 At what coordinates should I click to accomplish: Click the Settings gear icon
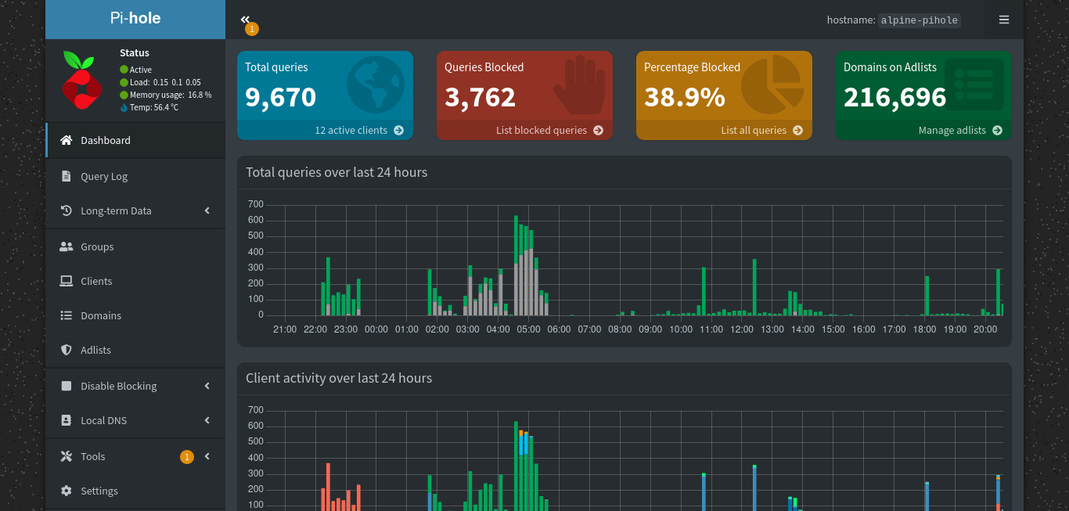click(x=67, y=491)
